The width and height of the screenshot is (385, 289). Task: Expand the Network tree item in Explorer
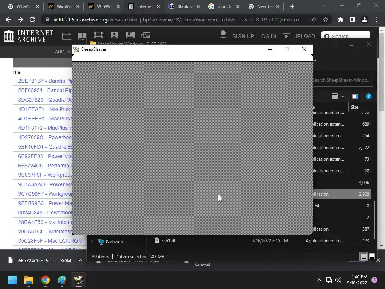coord(92,242)
